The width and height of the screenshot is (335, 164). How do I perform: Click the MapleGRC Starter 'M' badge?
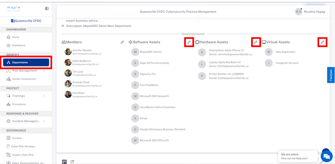tap(135, 52)
